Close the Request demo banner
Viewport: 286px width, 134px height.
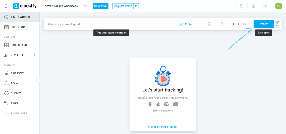click(x=136, y=6)
